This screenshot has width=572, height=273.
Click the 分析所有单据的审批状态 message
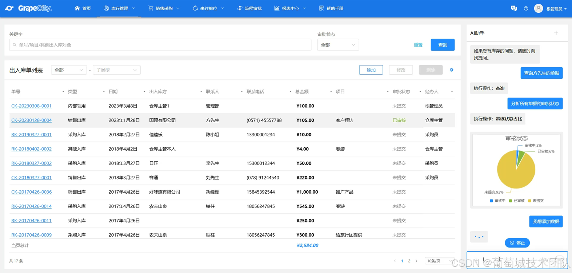535,104
